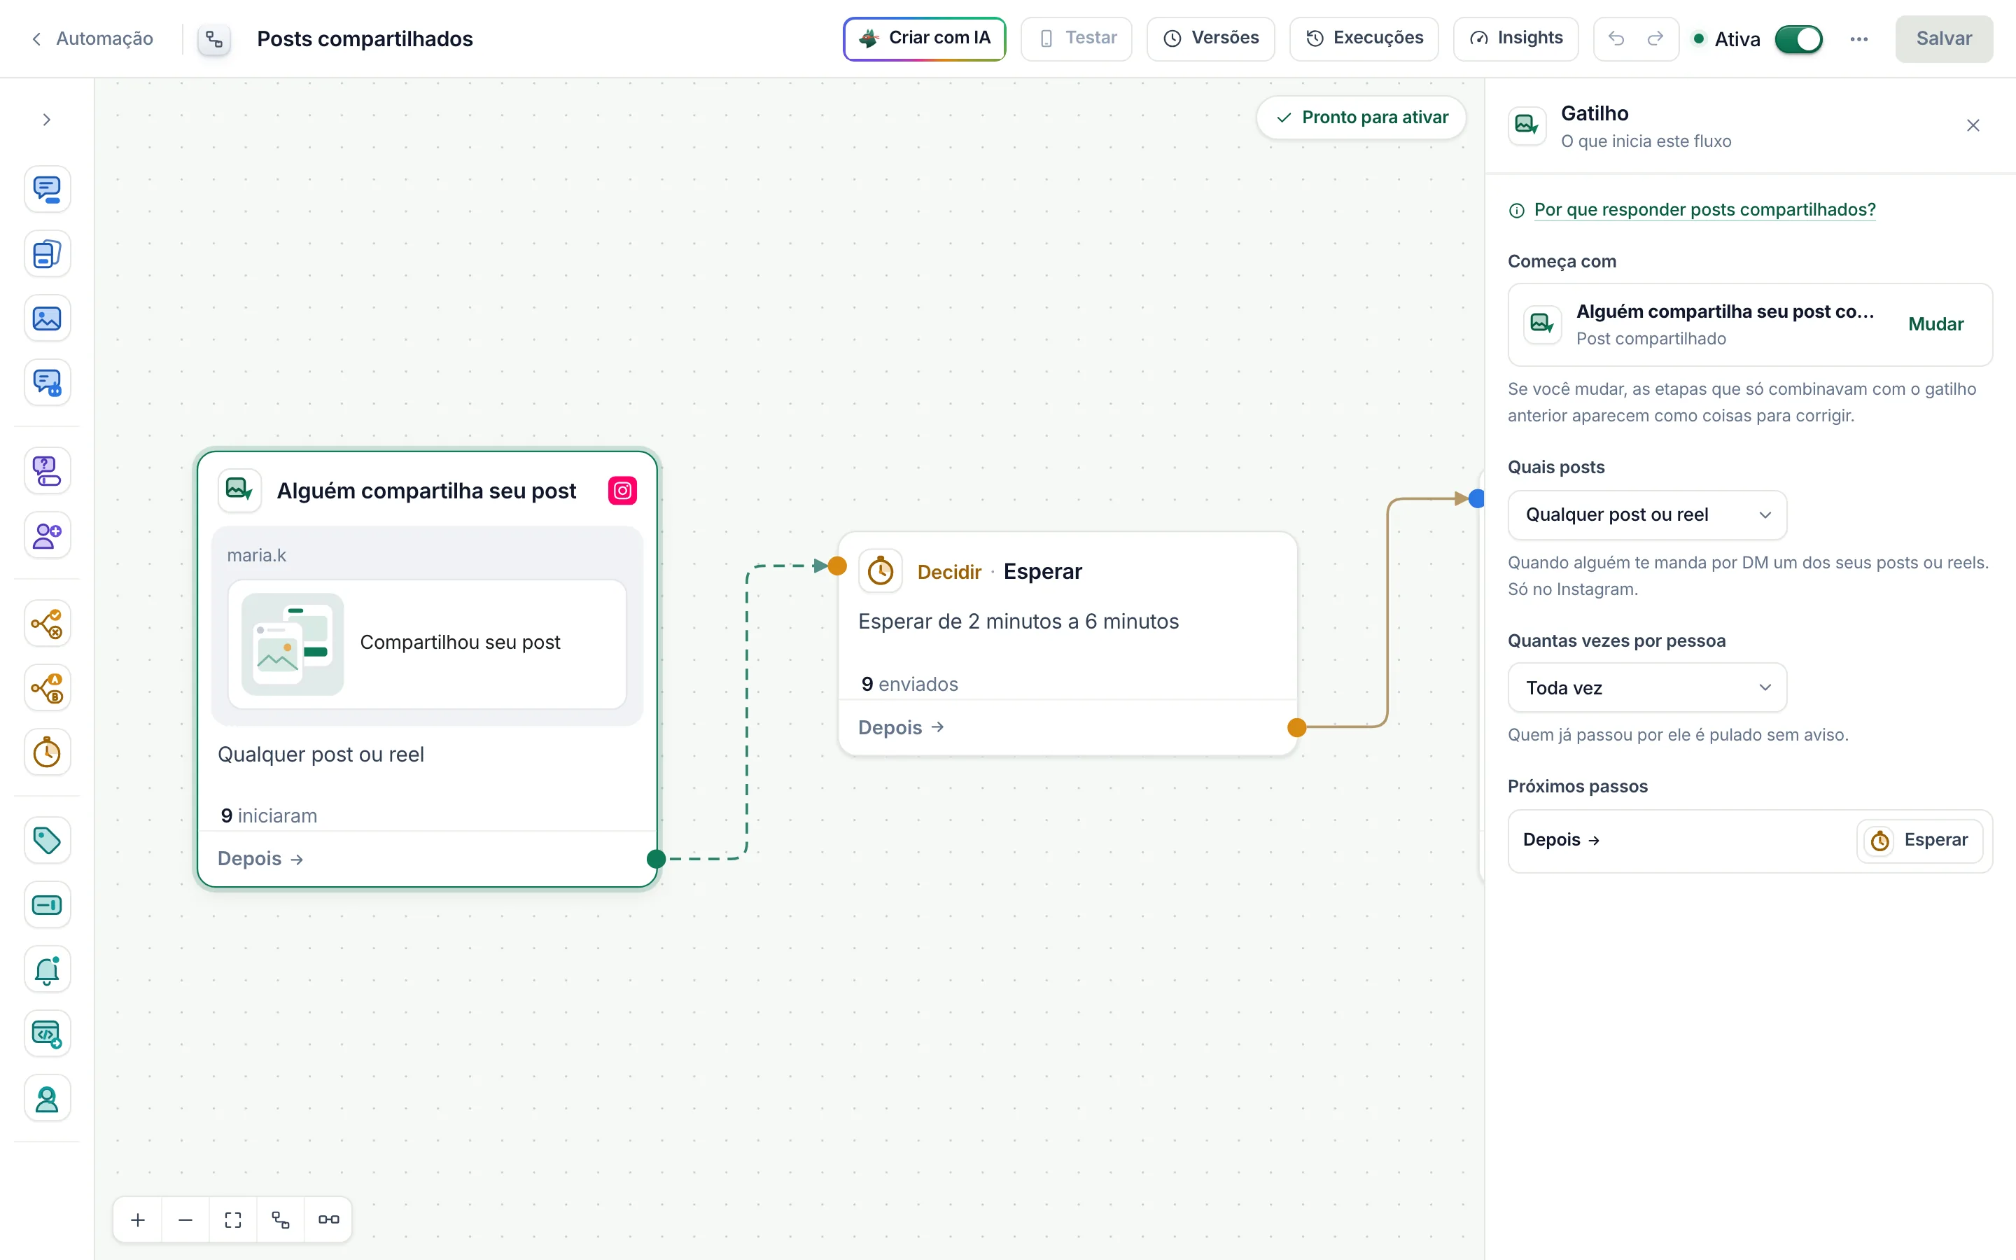The height and width of the screenshot is (1260, 2016).
Task: Add a text message step from the sidebar
Action: [x=47, y=189]
